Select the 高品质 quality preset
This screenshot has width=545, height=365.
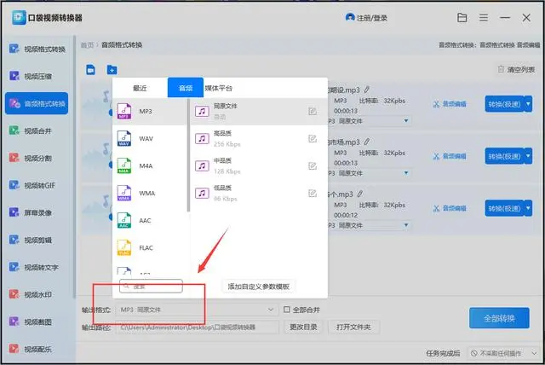(259, 138)
